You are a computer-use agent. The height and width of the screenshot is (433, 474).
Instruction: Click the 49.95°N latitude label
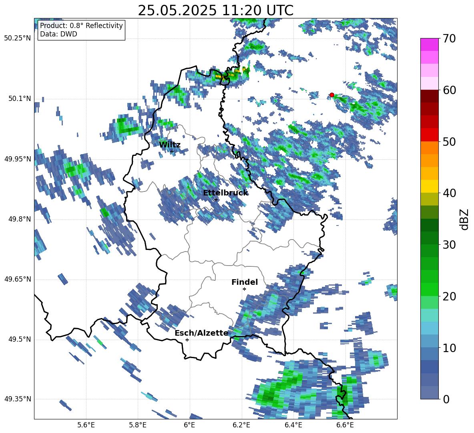18,159
